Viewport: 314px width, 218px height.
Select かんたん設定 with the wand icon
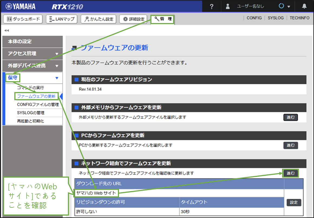pyautogui.click(x=98, y=19)
